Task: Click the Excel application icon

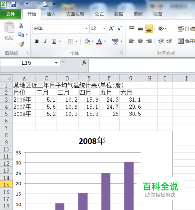Action: [x=4, y=4]
